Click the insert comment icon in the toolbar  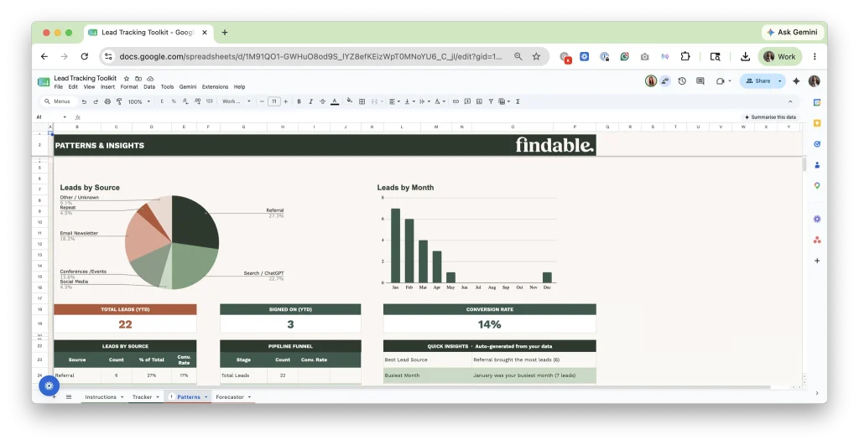coord(467,101)
